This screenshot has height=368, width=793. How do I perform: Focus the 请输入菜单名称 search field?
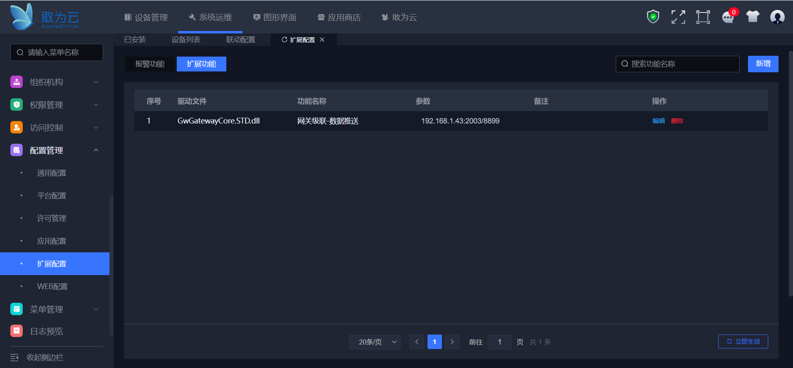point(57,52)
